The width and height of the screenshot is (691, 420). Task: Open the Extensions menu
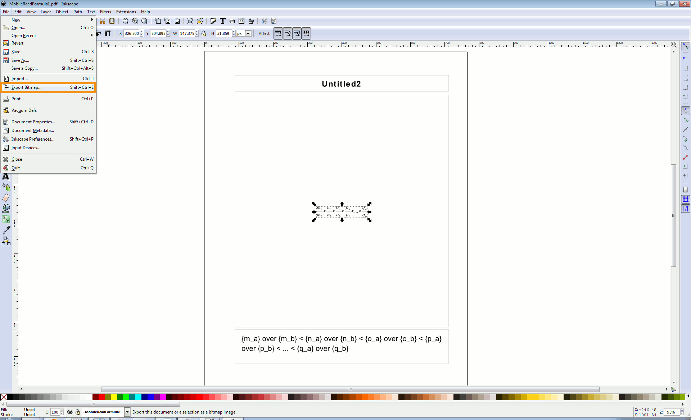pos(126,12)
